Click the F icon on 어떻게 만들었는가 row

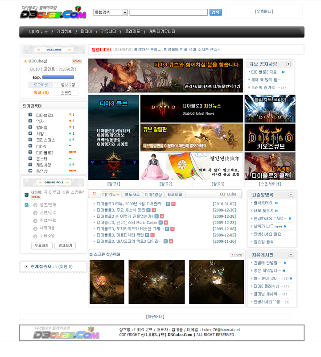coord(156,216)
